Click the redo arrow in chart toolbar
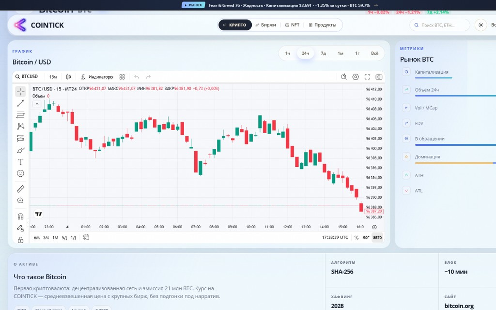 point(148,77)
